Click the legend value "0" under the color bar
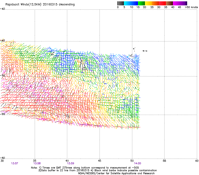The height and width of the screenshot is (175, 199). [x=118, y=7]
